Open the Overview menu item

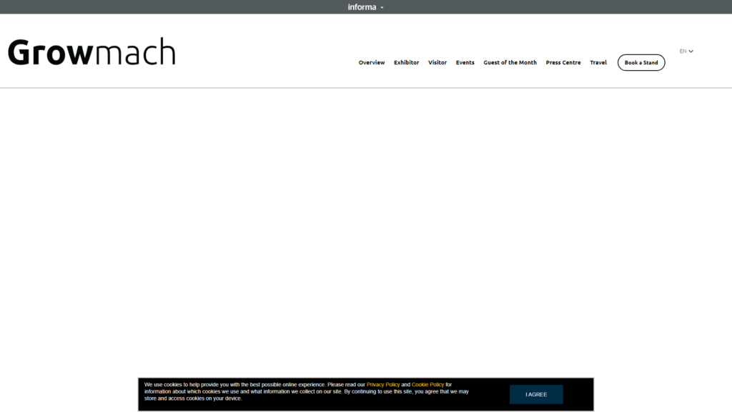(x=372, y=63)
